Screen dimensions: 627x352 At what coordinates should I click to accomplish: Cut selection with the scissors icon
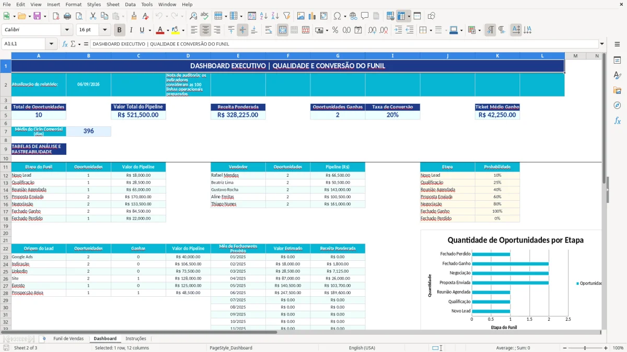click(92, 16)
